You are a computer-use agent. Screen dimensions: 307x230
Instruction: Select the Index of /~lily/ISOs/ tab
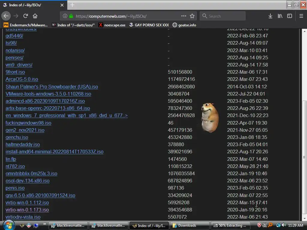coord(34,5)
